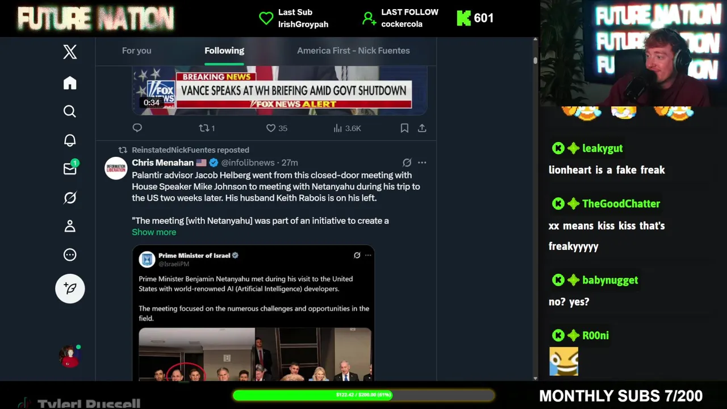Open the Grok icon in sidebar

pos(70,198)
